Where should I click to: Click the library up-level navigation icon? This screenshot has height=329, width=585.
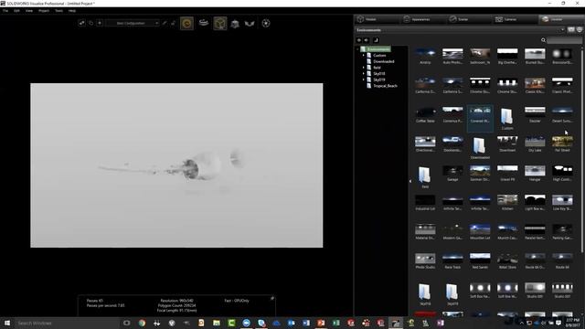[376, 40]
